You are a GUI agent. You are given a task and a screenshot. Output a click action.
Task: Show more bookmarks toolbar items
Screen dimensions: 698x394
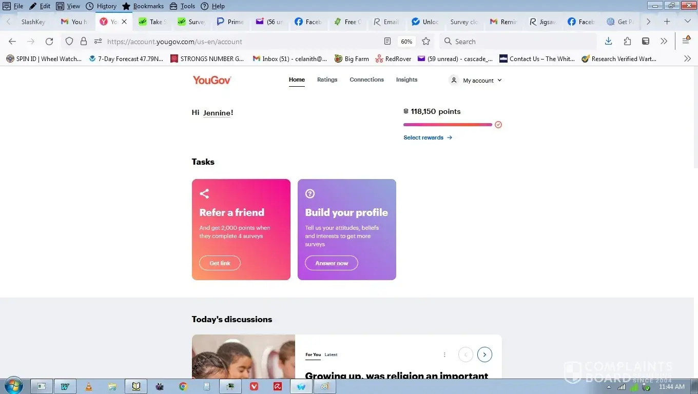(x=687, y=59)
